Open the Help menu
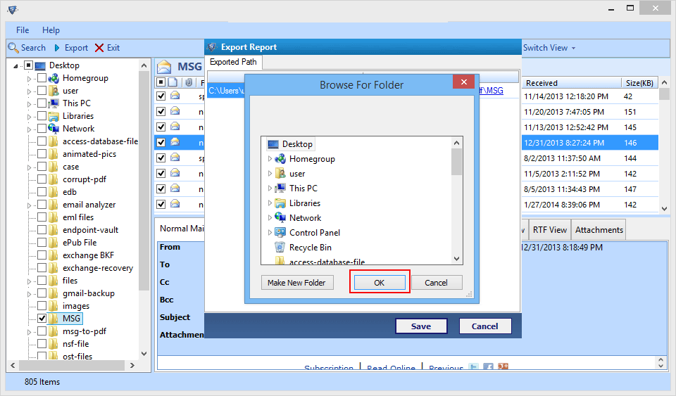The height and width of the screenshot is (396, 676). (51, 30)
